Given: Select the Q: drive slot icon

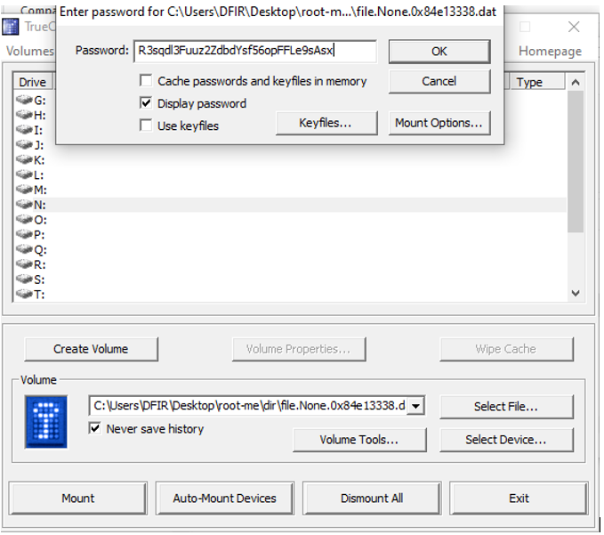Looking at the screenshot, I should [24, 250].
